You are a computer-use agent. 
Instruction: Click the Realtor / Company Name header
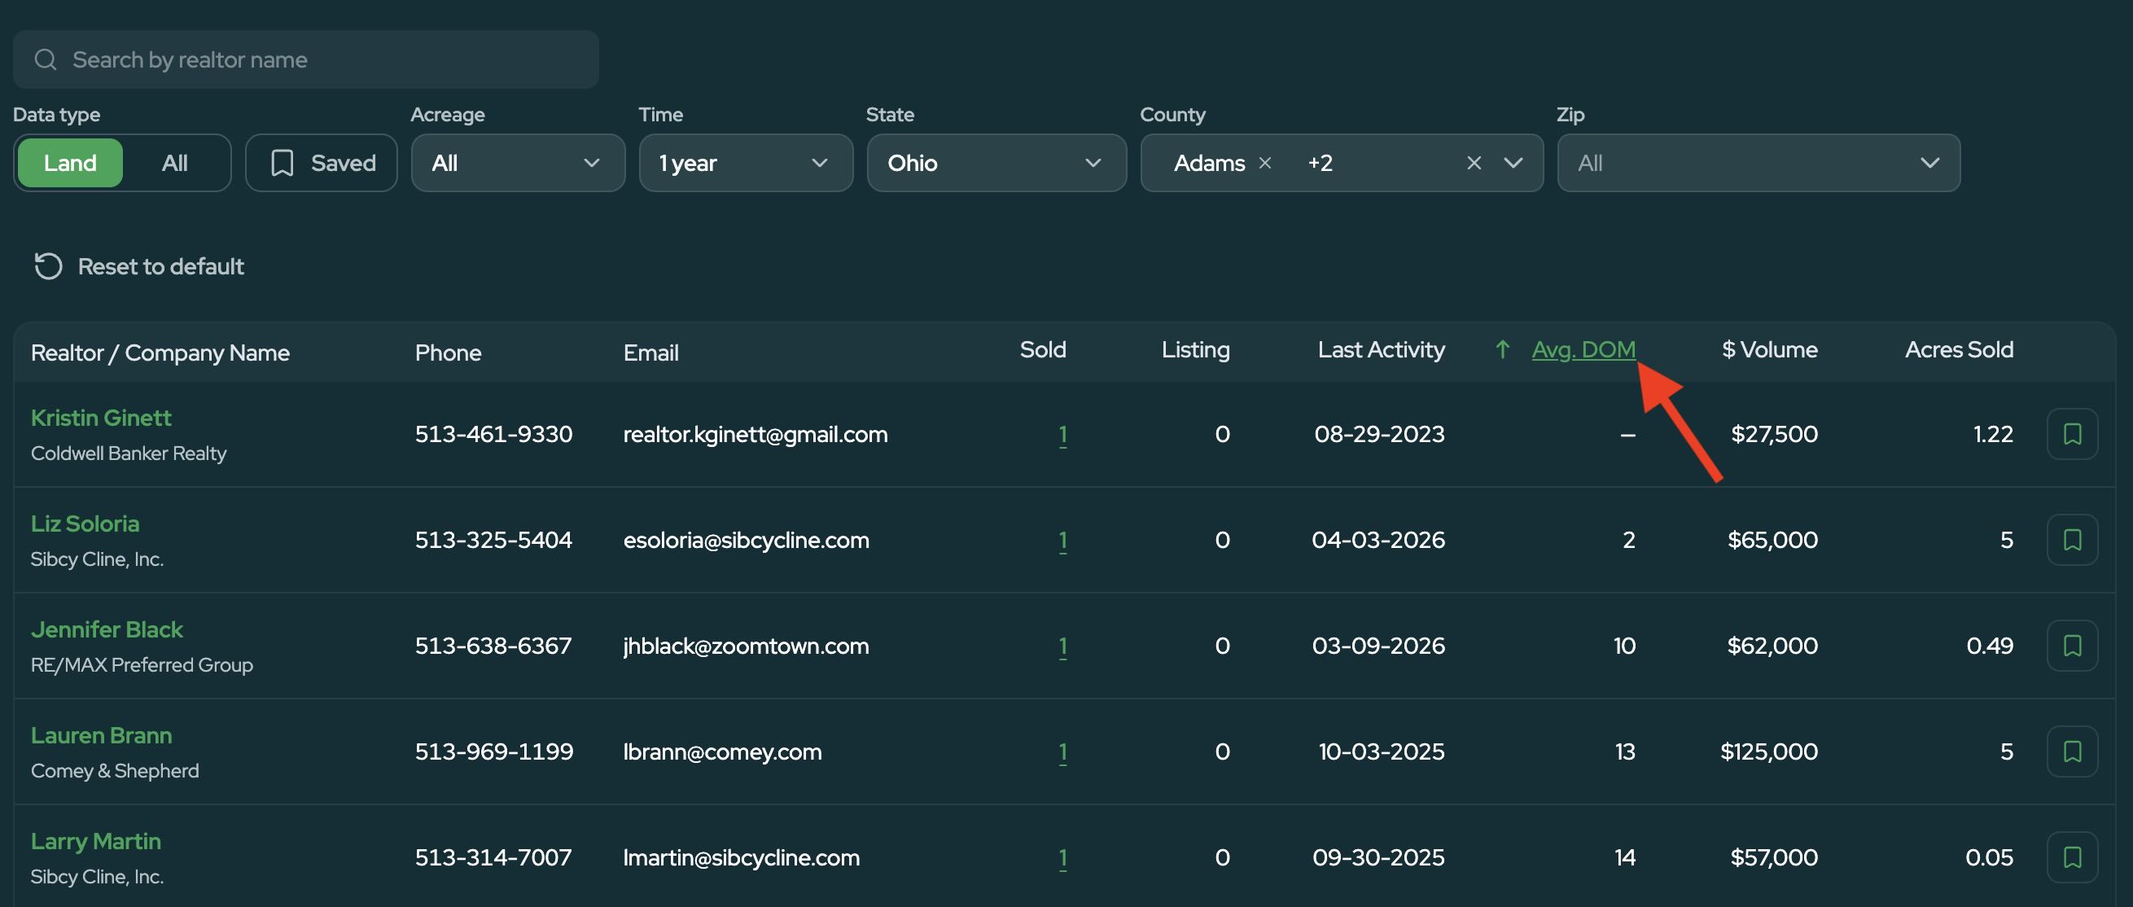point(160,353)
